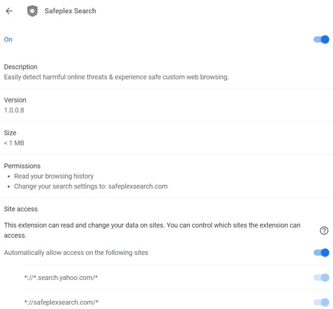Turn off the Safeplex Search extension toggle
333x309 pixels.
click(x=321, y=40)
